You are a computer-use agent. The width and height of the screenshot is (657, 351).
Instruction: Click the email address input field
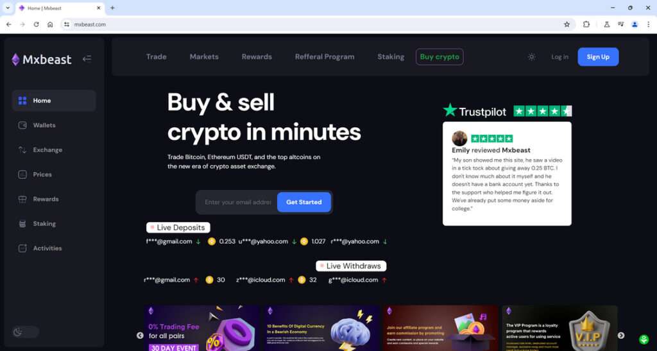coord(237,202)
